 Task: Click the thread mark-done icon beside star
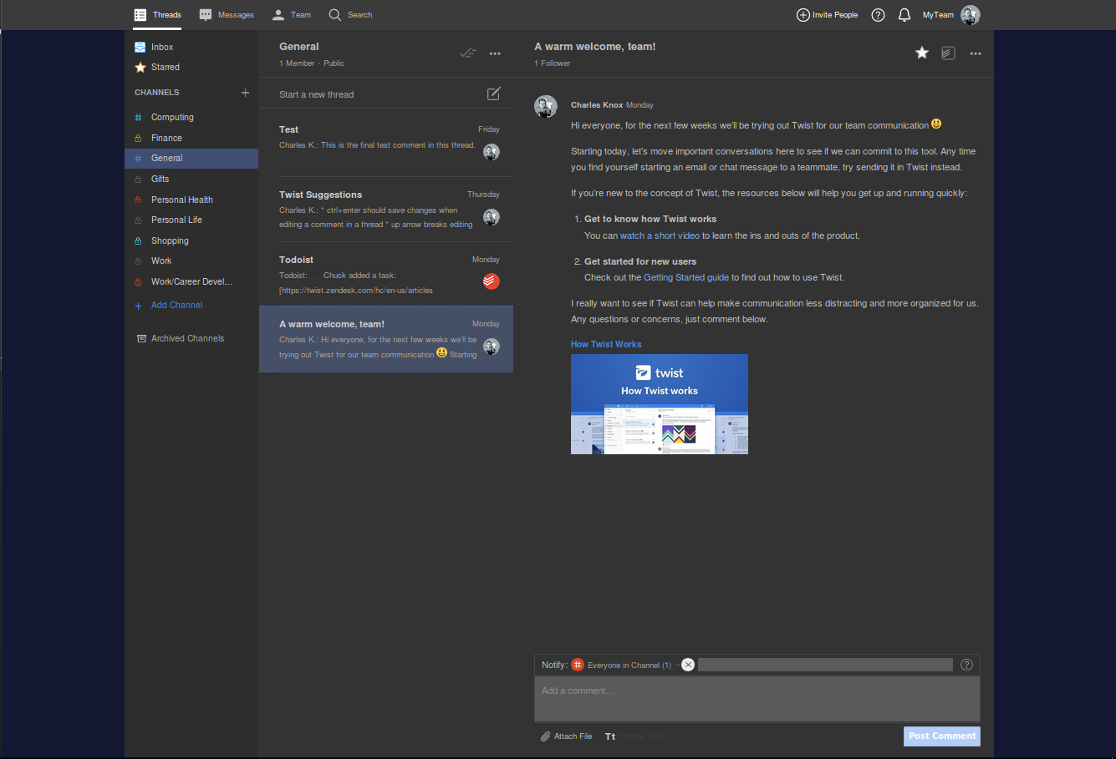tap(948, 53)
